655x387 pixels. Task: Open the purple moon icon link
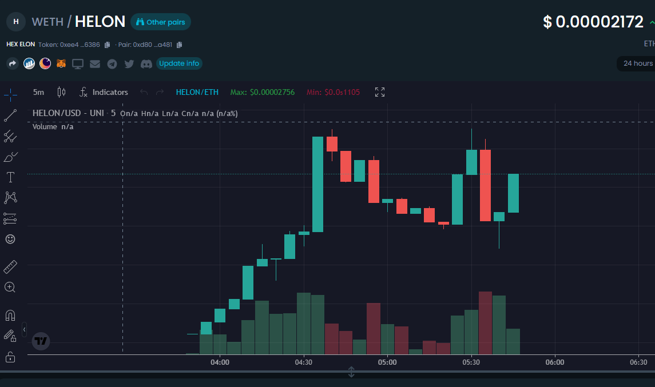click(x=45, y=63)
